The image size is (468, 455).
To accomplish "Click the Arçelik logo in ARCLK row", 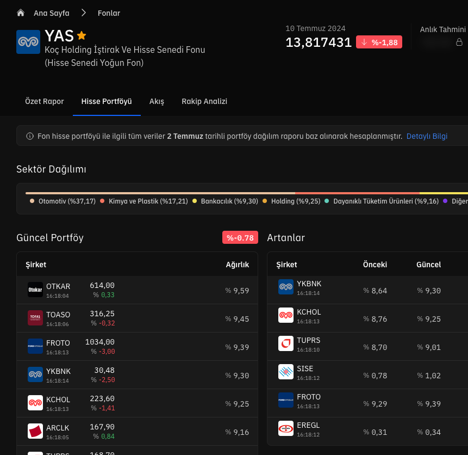I will coord(35,431).
